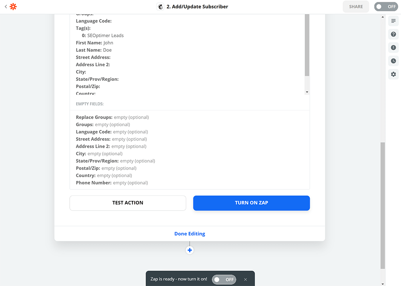
Task: Open the notes panel in the sidebar
Action: click(x=393, y=21)
